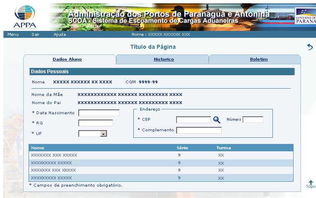The height and width of the screenshot is (198, 316).
Task: Switch to the Dados Aluno tab
Action: pos(67,59)
